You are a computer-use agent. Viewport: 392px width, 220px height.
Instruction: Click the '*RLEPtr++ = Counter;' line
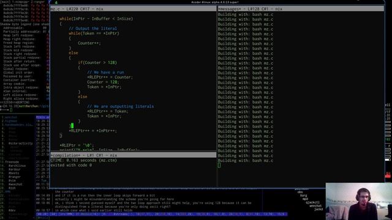110,77
